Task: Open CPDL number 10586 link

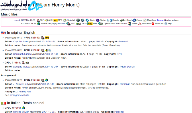Action: tap(16, 63)
